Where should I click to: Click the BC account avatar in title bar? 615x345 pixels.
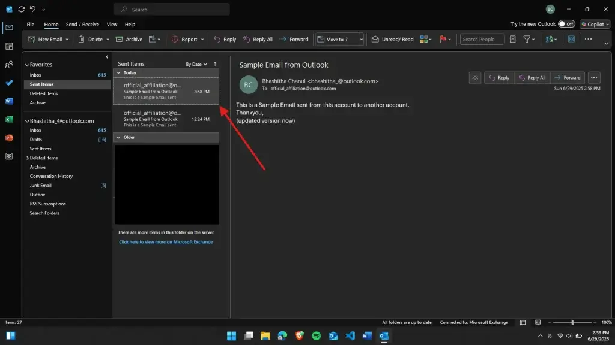point(550,9)
